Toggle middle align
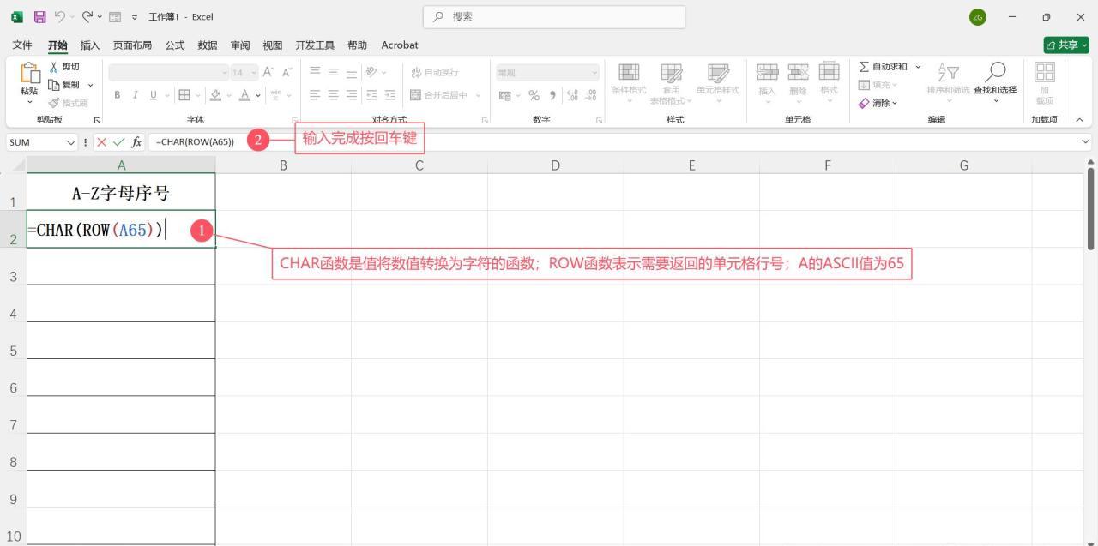 click(x=334, y=73)
